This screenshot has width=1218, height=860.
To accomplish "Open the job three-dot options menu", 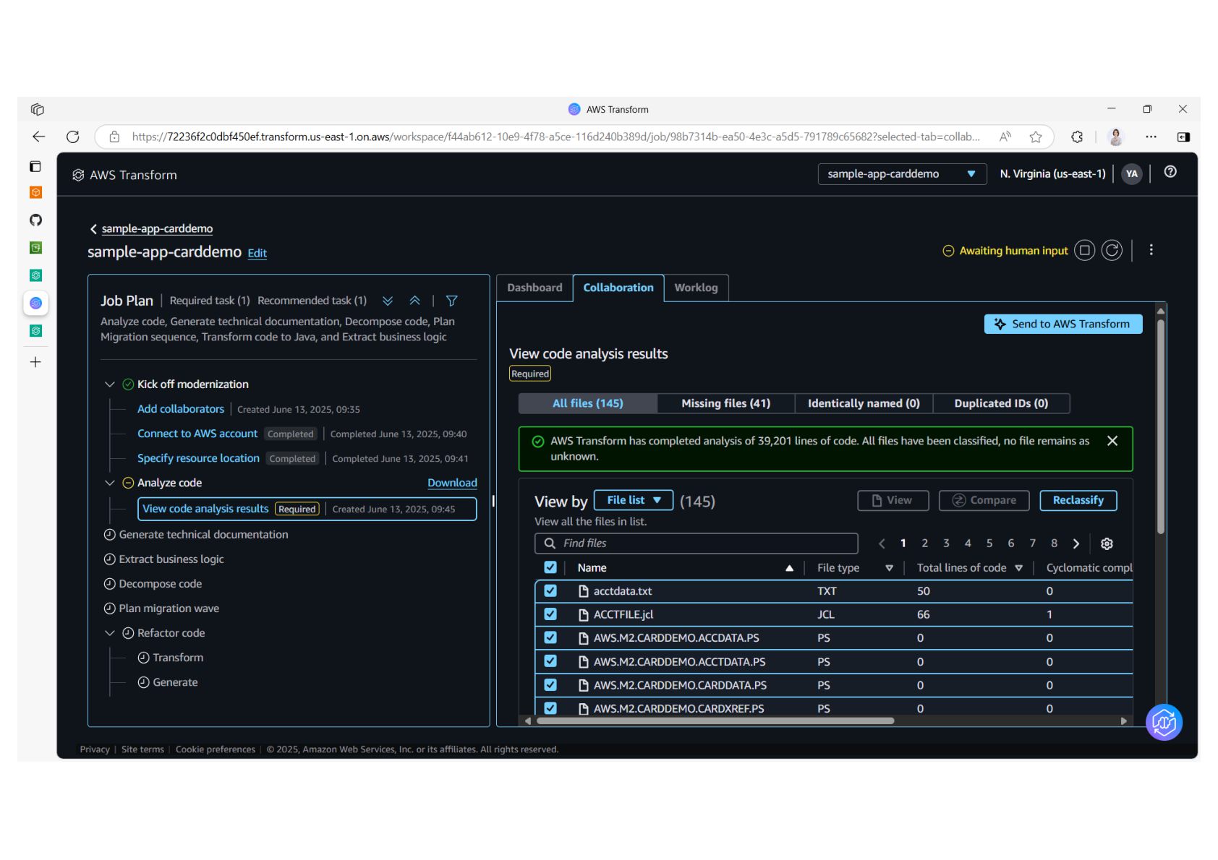I will (1151, 250).
